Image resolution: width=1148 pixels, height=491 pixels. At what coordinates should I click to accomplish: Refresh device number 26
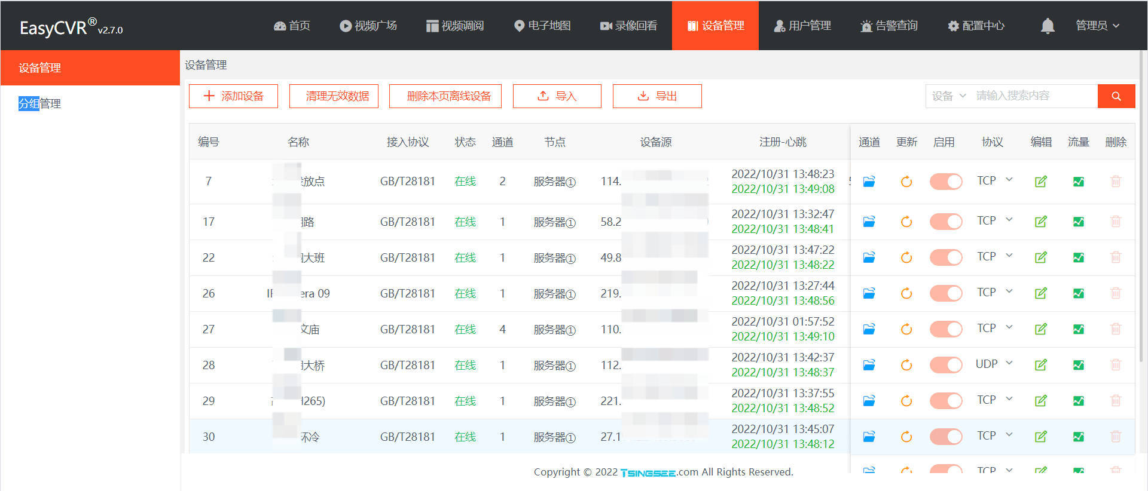click(906, 294)
